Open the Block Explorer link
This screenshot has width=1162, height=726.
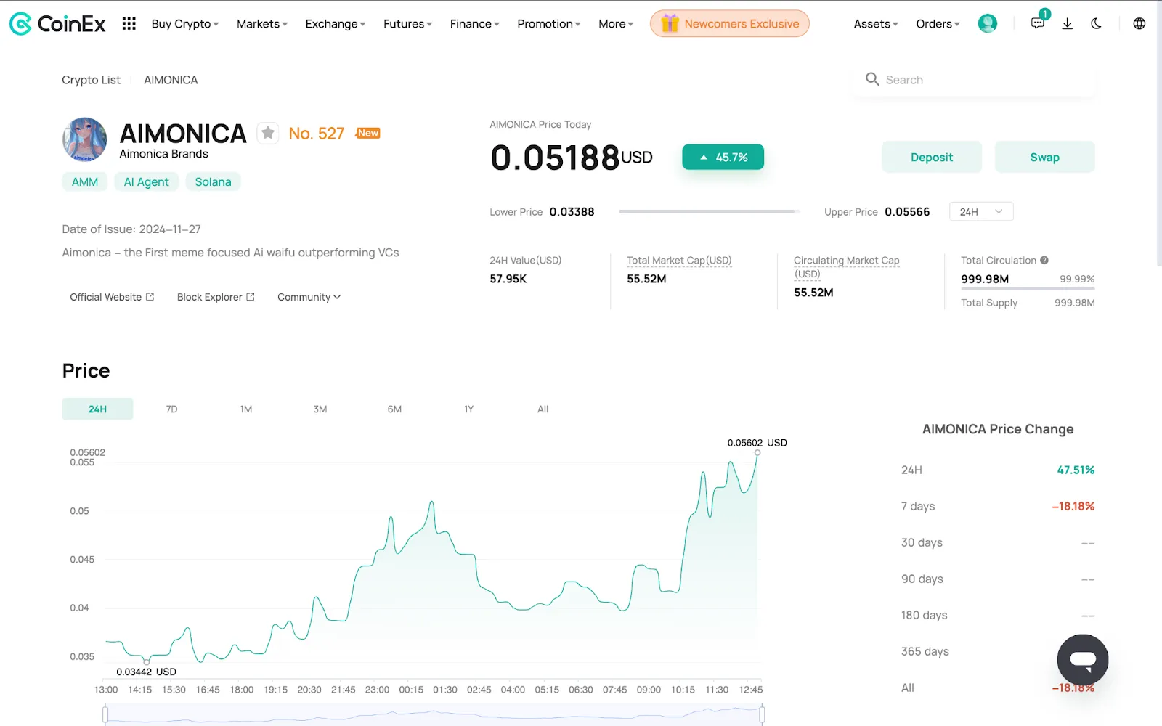[x=216, y=297]
